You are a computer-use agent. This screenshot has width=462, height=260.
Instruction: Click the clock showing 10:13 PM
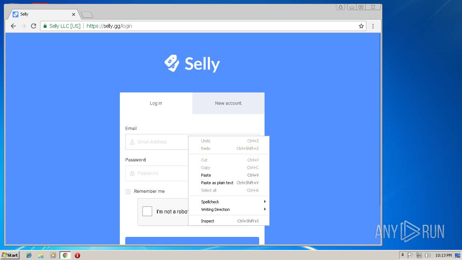tap(443, 255)
